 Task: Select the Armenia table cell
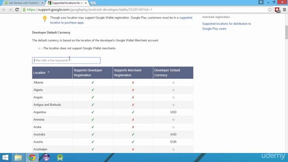[x=52, y=120]
